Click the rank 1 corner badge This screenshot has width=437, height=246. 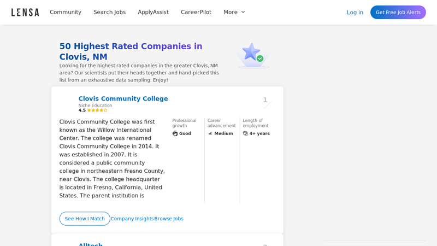265,101
